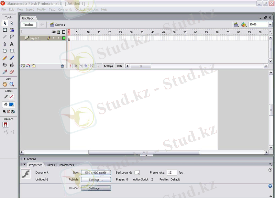Switch to the Parameters tab
Image resolution: width=275 pixels, height=198 pixels.
[x=66, y=165]
